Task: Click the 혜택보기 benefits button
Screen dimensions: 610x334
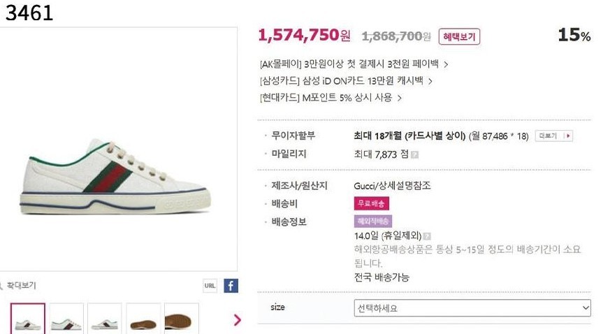Action: tap(459, 36)
